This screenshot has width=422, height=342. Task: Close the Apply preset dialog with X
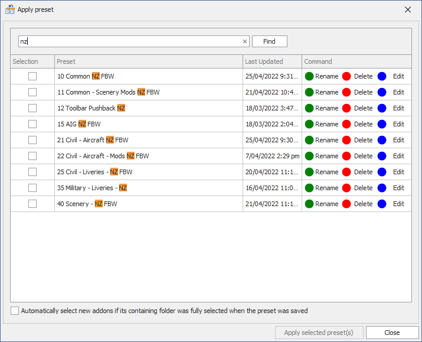408,9
